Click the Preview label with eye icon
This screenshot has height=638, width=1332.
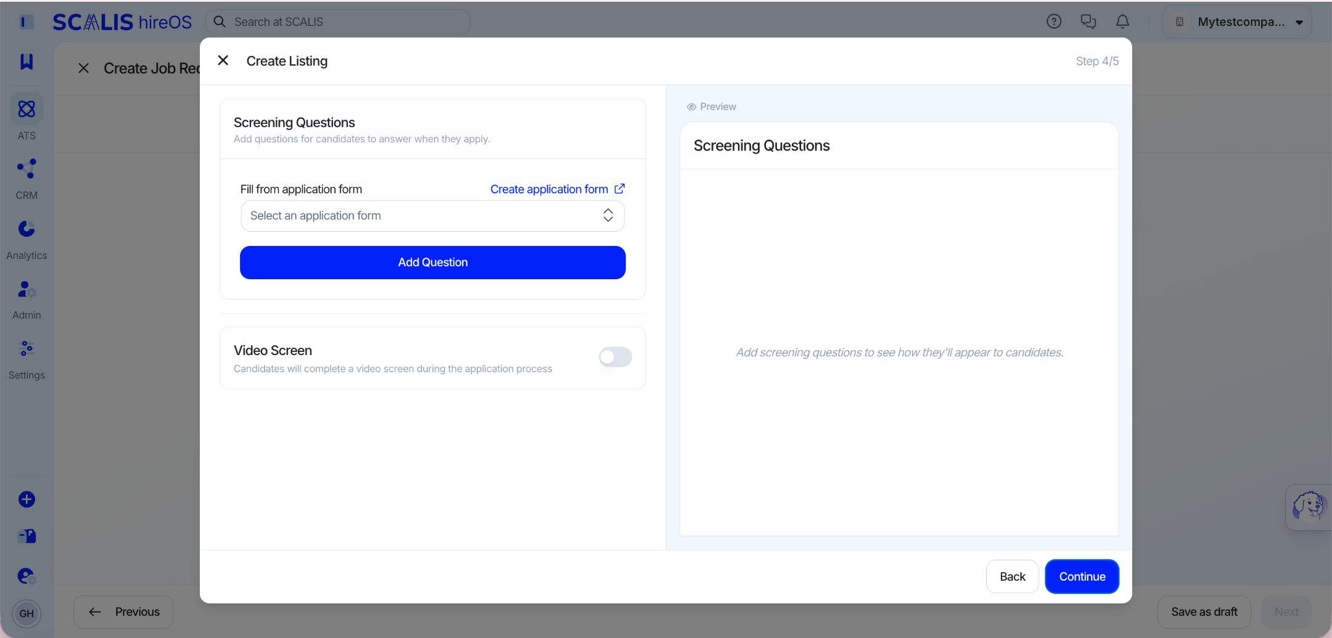tap(712, 107)
